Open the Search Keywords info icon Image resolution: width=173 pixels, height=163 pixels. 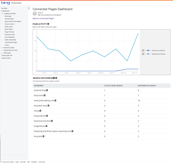tap(56, 78)
